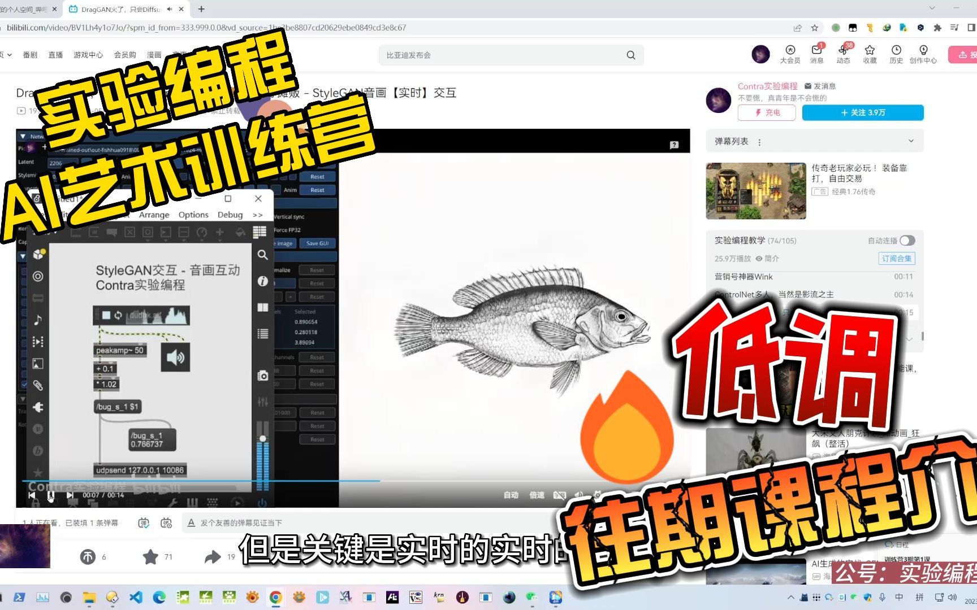Open 游戏中心 in Bilibili navigation
This screenshot has height=610, width=977.
tap(88, 55)
